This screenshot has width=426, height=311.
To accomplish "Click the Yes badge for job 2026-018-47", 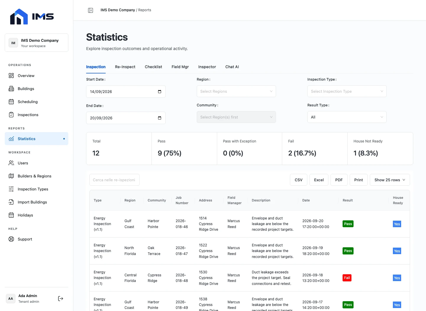I will tap(397, 251).
